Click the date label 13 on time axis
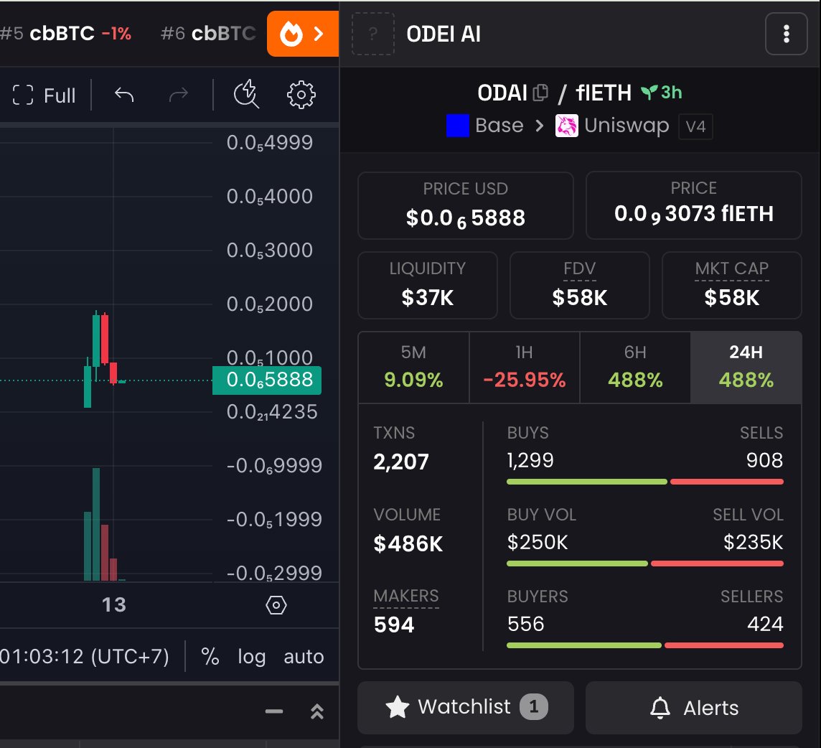821x748 pixels. [113, 605]
